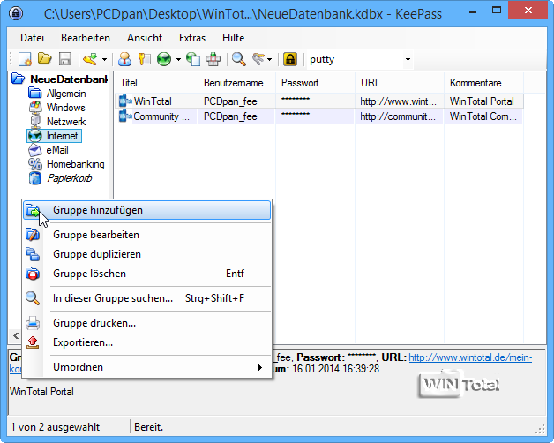Click the WinTotal entry's URL cell
Viewport: 554px width, 443px height.
tap(398, 101)
